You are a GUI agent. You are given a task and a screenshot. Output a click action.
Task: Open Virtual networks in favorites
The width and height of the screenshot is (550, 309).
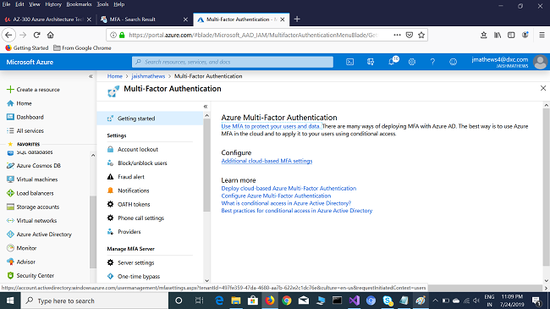tap(36, 220)
